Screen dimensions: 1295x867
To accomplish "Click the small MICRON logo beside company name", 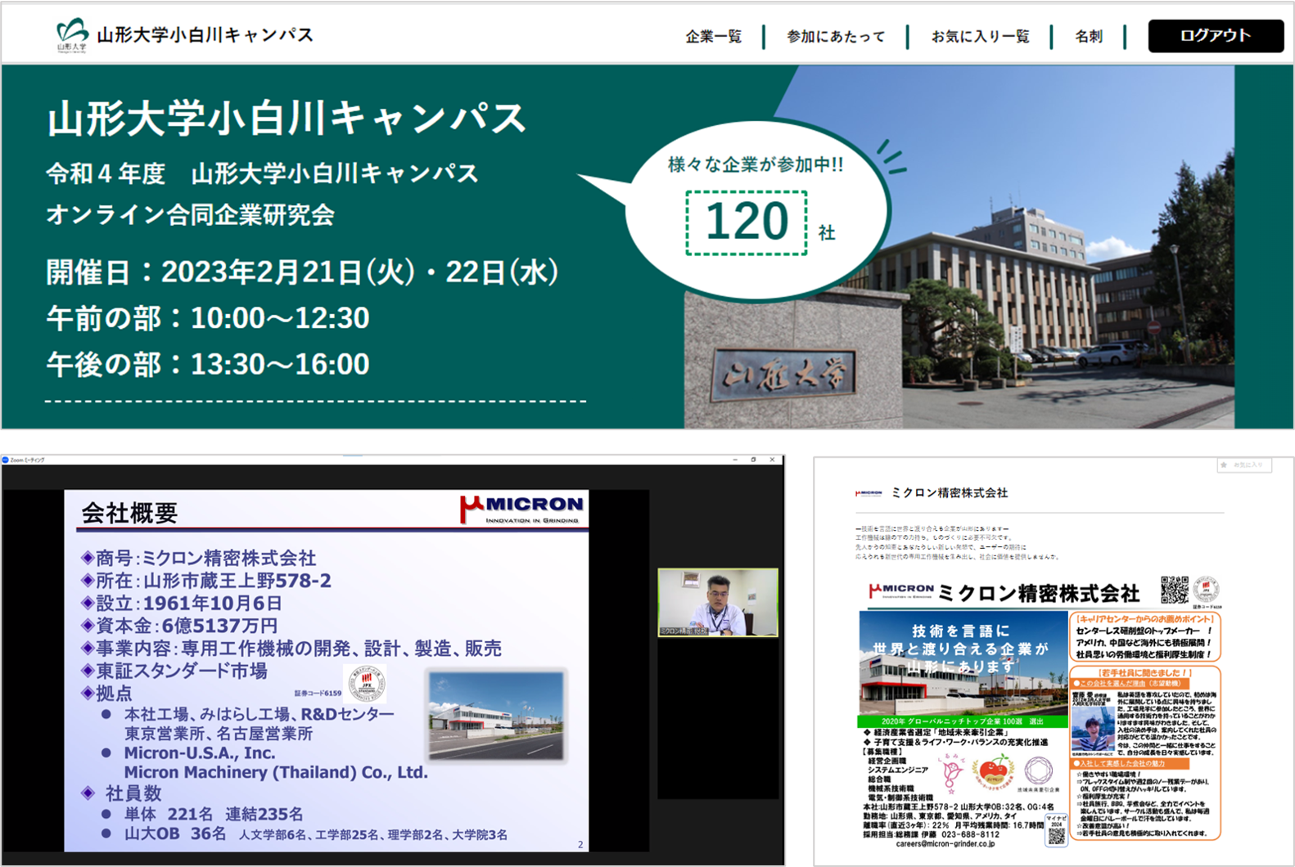I will click(869, 493).
